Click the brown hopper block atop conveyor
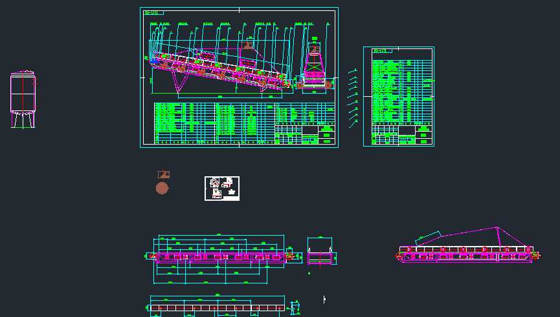The width and height of the screenshot is (560, 317). (x=247, y=45)
